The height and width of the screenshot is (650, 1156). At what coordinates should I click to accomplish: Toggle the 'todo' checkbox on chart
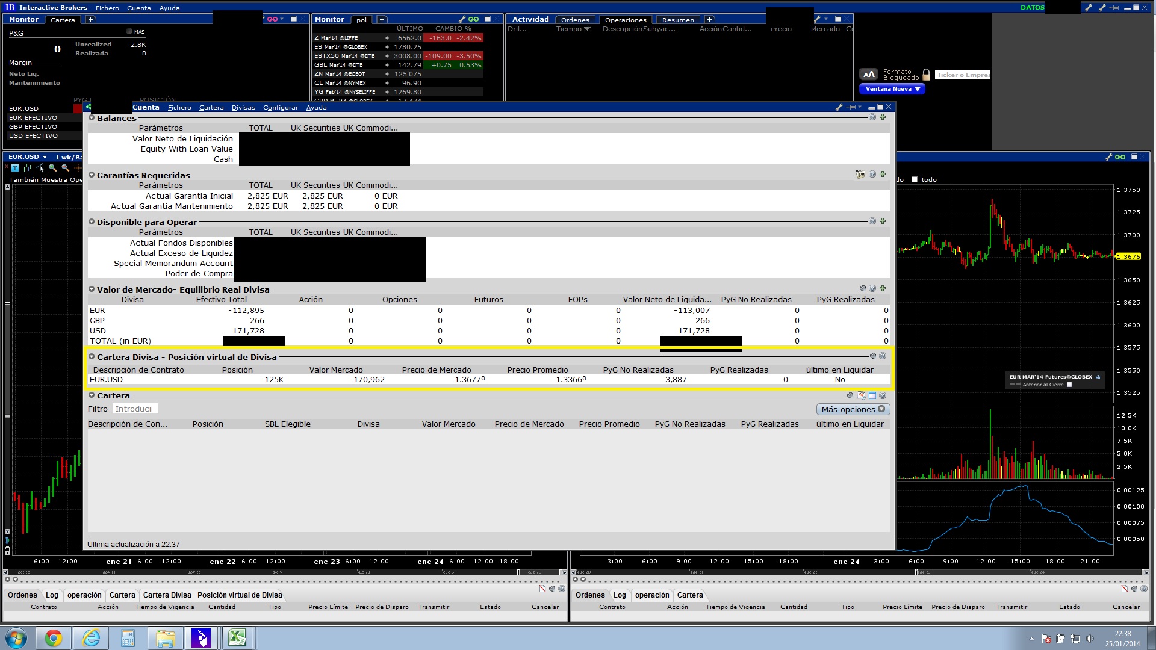pos(915,179)
